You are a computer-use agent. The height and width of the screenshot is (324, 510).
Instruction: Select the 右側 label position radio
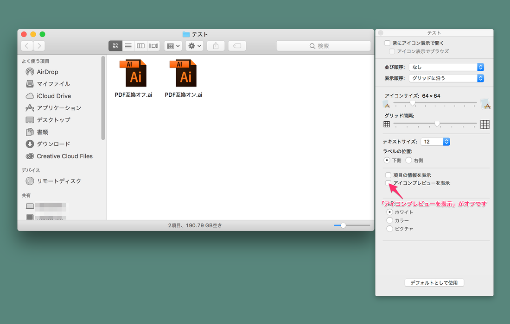point(409,160)
